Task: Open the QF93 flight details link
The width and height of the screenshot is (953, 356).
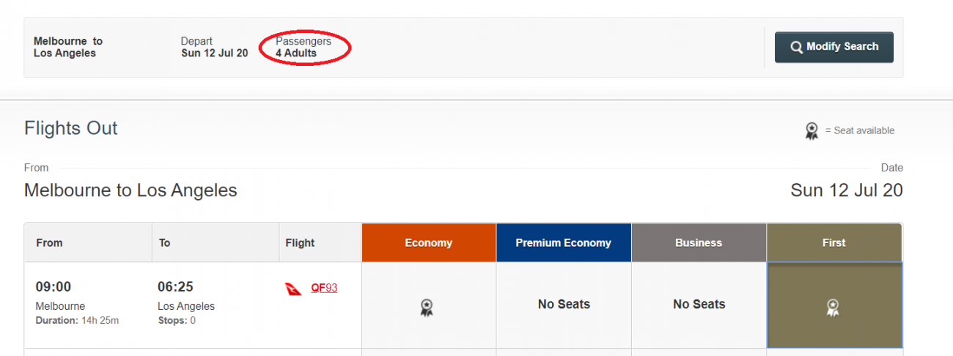Action: click(x=324, y=288)
